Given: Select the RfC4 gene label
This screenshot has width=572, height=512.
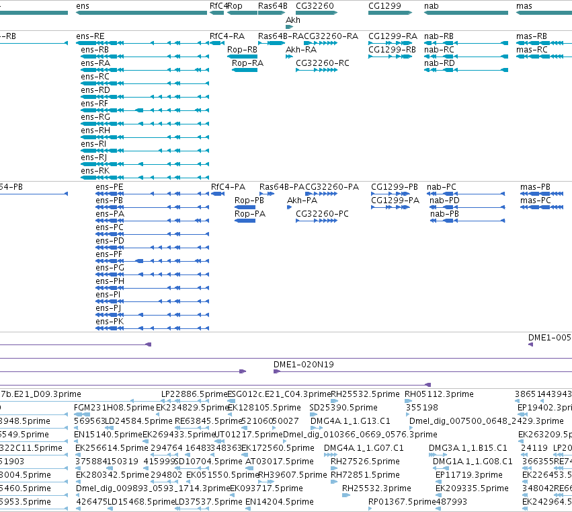Looking at the screenshot, I should (x=218, y=6).
